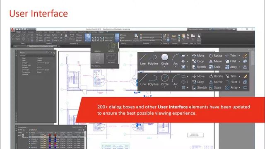This screenshot has width=265, height=149.
Task: Open the Express Tools ribbon tab
Action: click(x=82, y=32)
